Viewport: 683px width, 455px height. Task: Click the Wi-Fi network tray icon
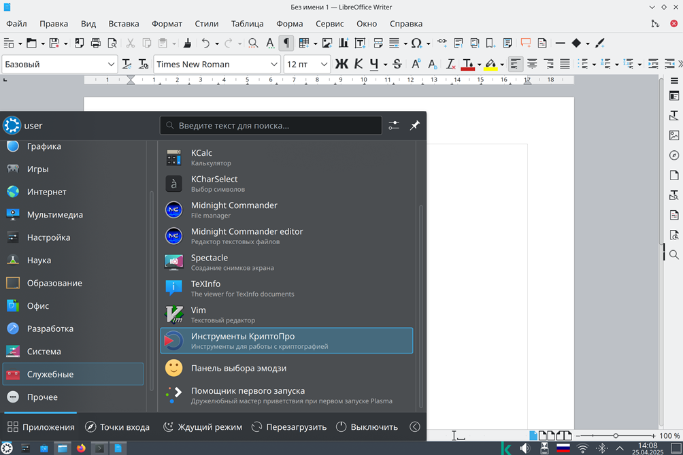[x=582, y=448]
